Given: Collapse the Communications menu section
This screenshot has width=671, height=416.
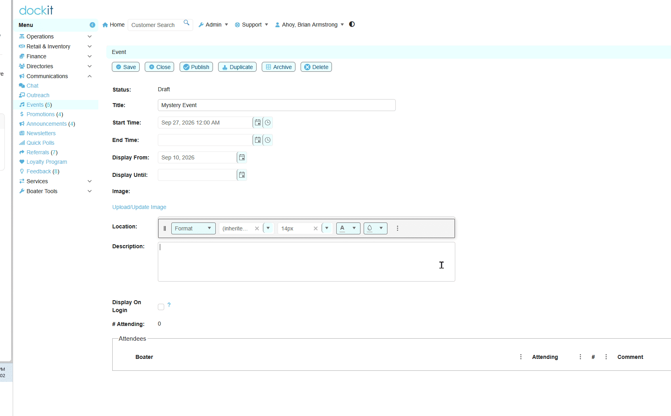Looking at the screenshot, I should point(56,76).
